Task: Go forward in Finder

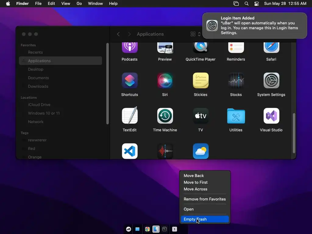Action: 129,34
